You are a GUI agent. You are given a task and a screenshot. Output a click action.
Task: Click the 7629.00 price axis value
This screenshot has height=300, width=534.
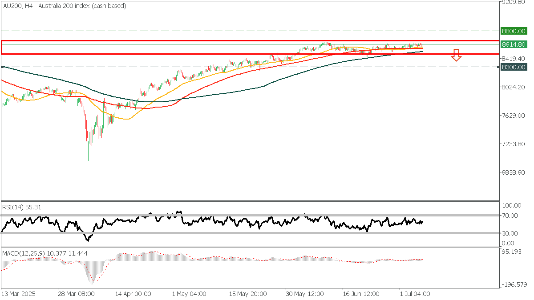point(514,116)
